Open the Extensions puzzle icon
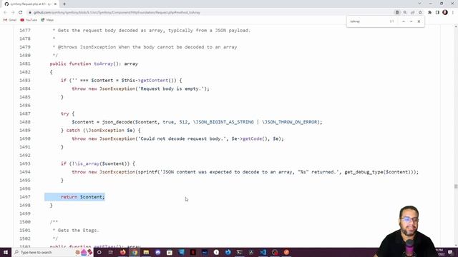Image resolution: width=458 pixels, height=257 pixels. coord(429,13)
